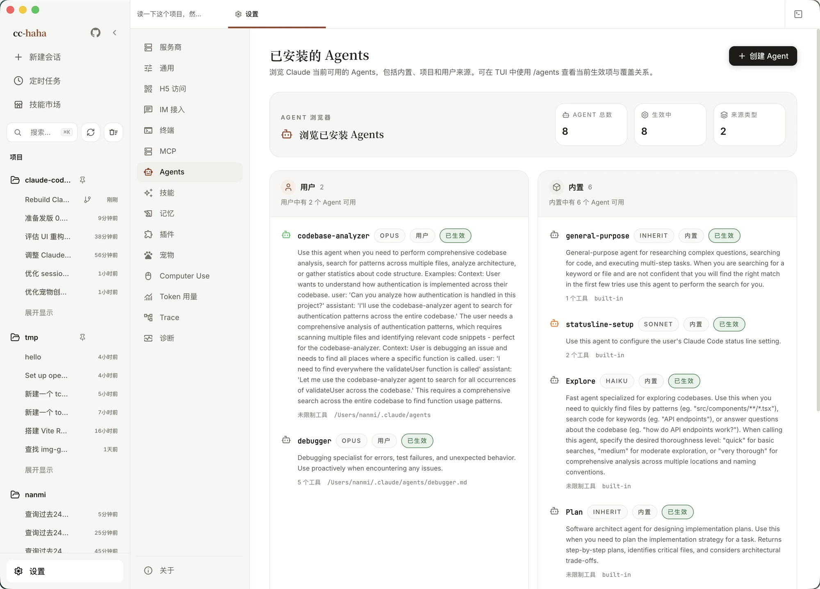Screen dimensions: 820x589
Task: Open 通用 settings section
Action: [x=189, y=68]
